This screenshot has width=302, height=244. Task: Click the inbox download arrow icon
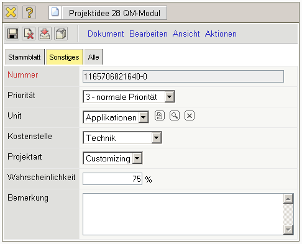pyautogui.click(x=45, y=34)
